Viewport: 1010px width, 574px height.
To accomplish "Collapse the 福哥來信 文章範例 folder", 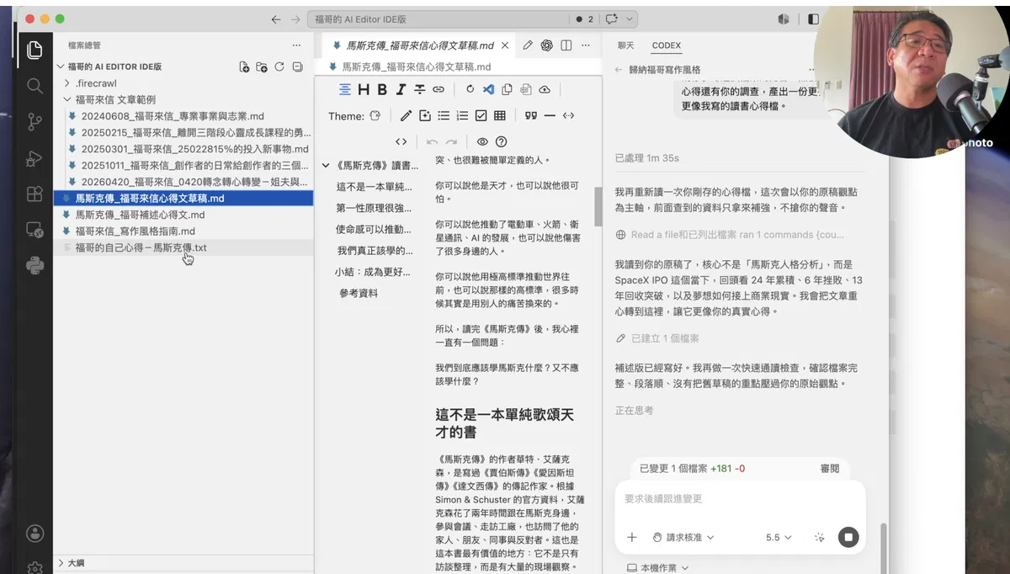I will 67,99.
